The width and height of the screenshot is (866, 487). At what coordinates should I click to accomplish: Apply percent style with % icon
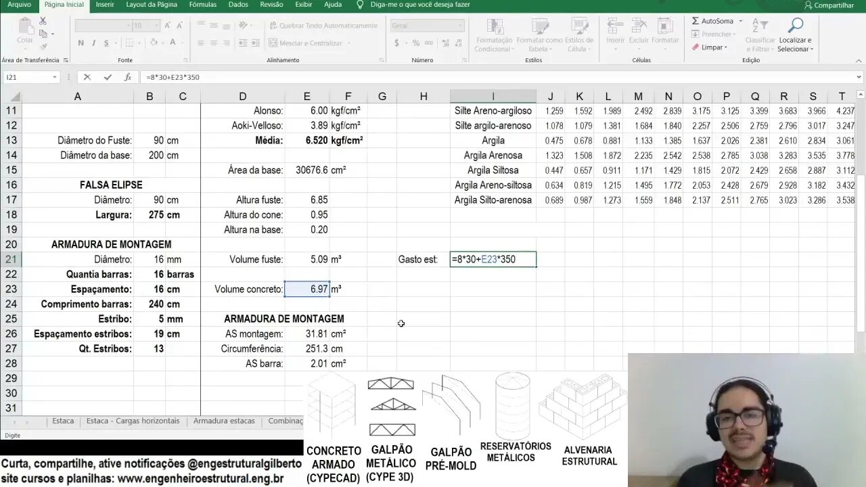coord(415,43)
